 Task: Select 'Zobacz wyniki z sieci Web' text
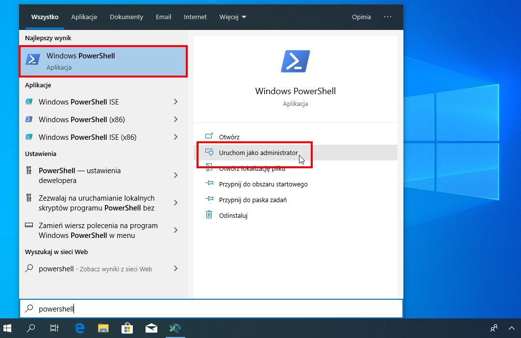[116, 269]
